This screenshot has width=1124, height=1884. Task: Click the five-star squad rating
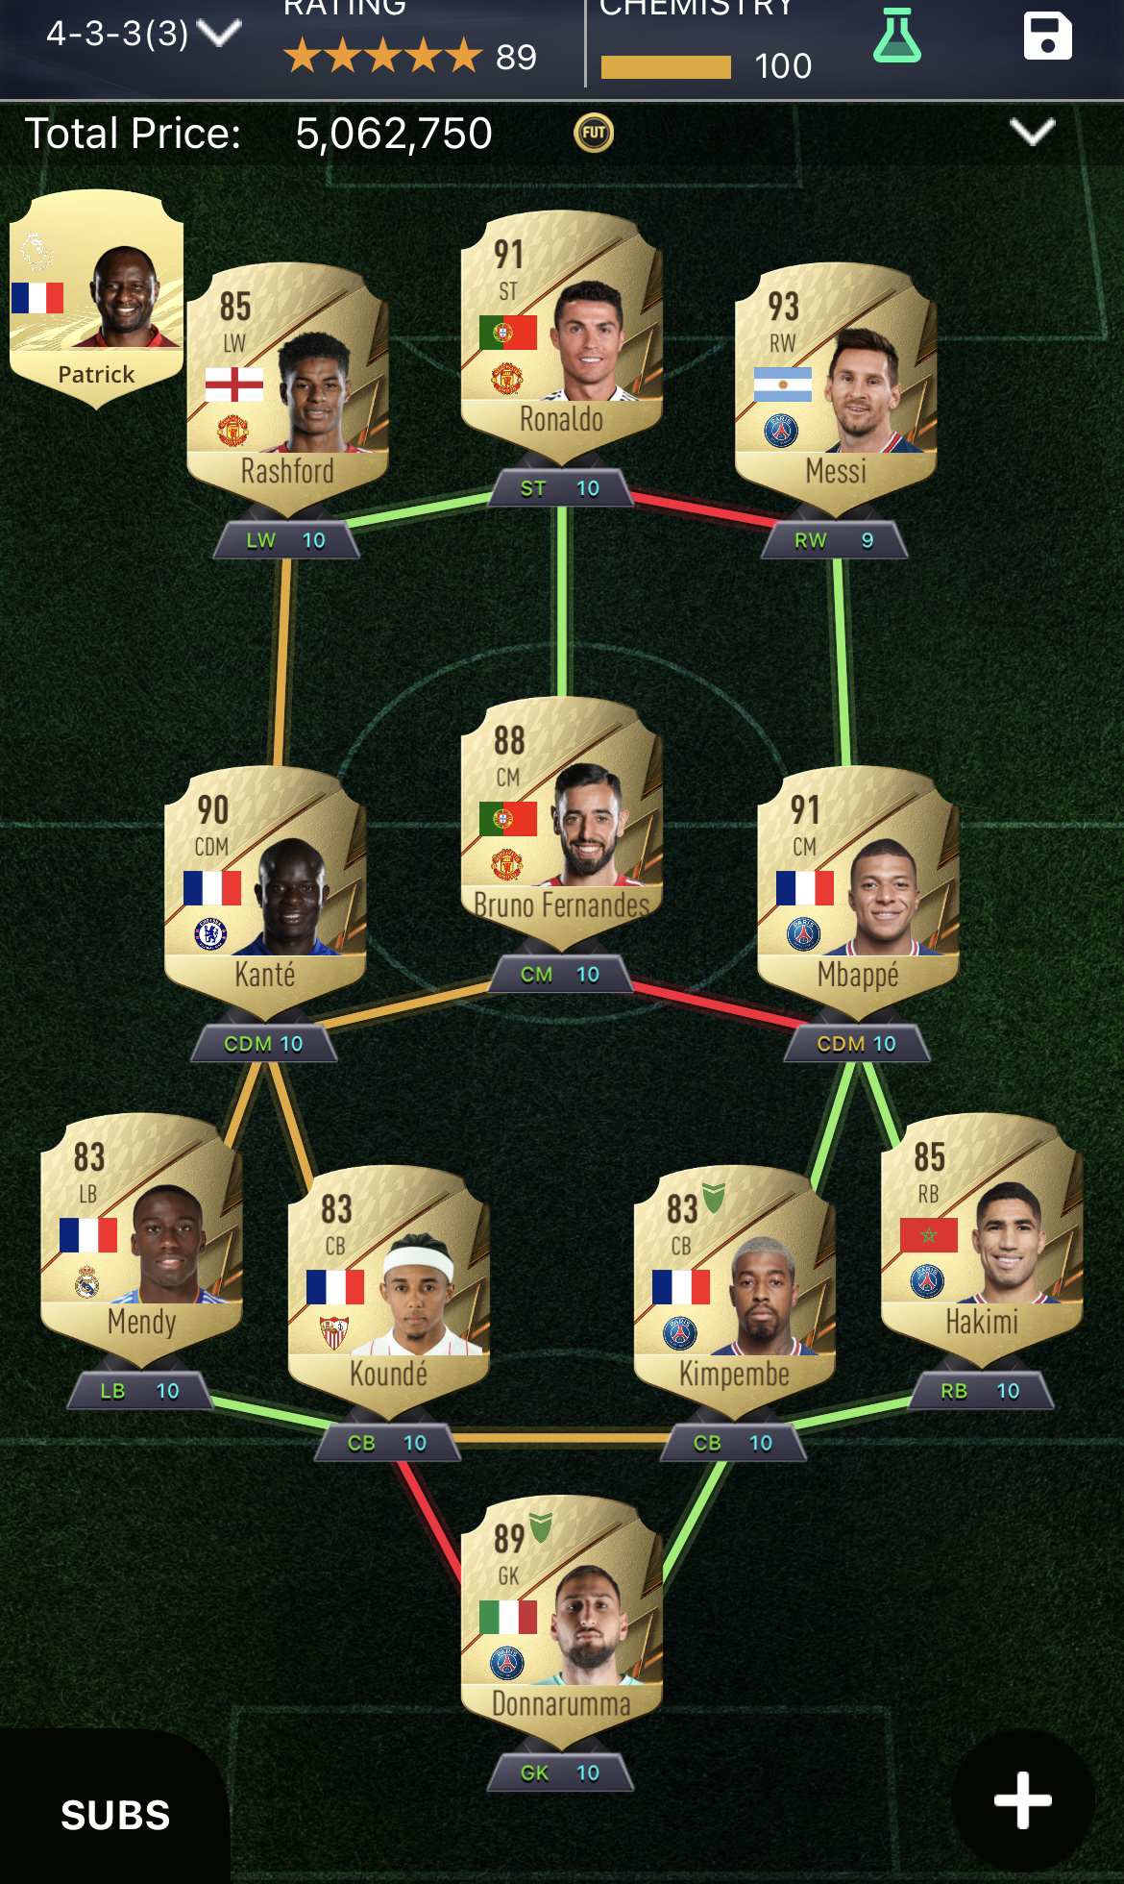[383, 57]
